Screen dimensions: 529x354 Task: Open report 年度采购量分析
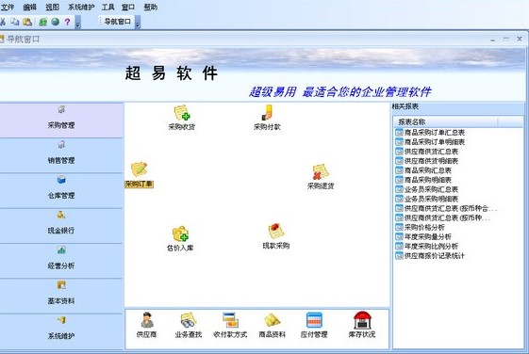pos(423,236)
